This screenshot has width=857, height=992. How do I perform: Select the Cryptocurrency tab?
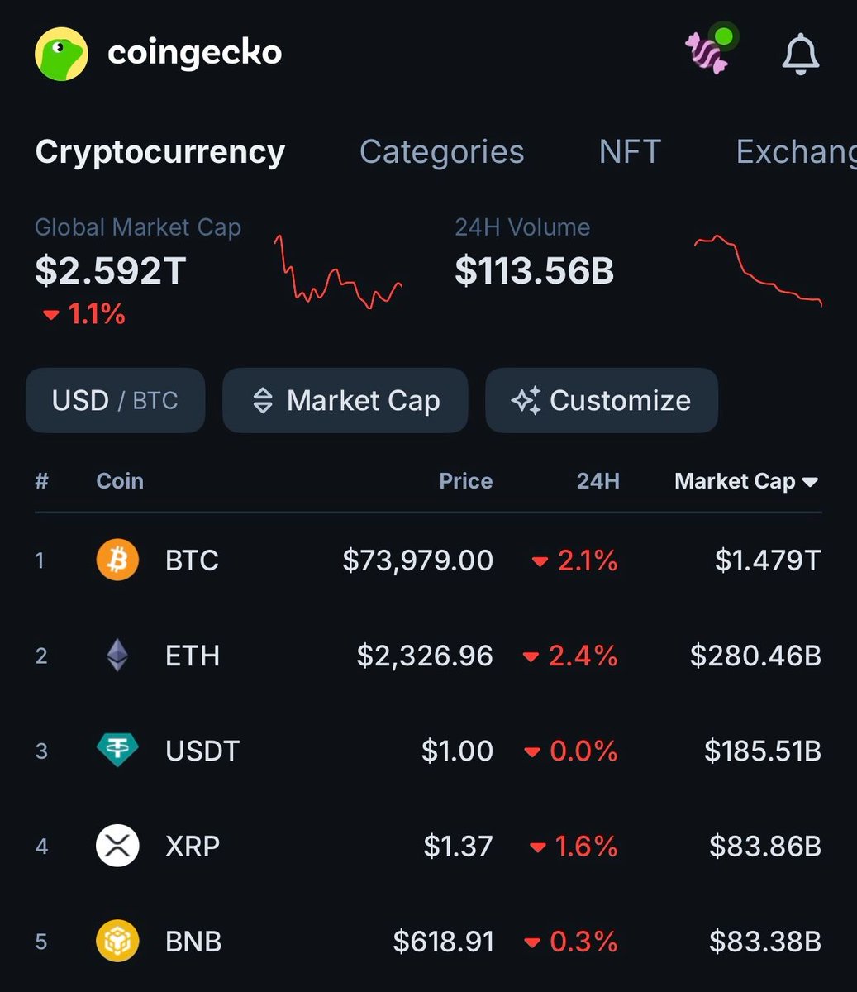point(160,152)
